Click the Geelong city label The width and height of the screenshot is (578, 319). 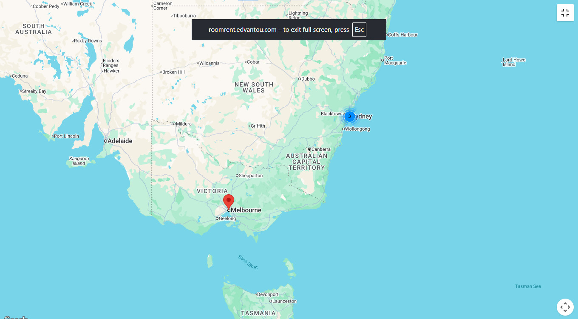pyautogui.click(x=227, y=218)
